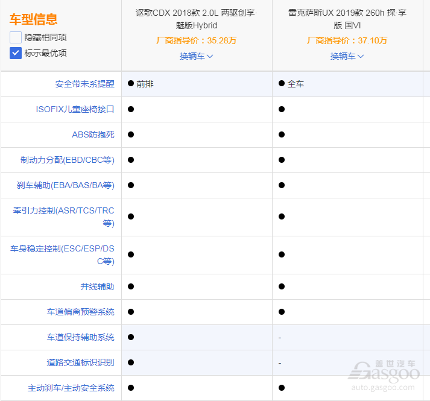Open the 并线辅助 link

click(x=97, y=286)
